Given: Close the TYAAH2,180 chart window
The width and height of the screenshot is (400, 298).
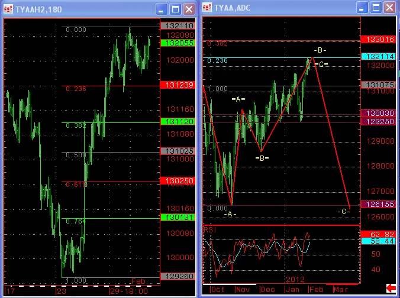Looking at the screenshot, I should [188, 9].
